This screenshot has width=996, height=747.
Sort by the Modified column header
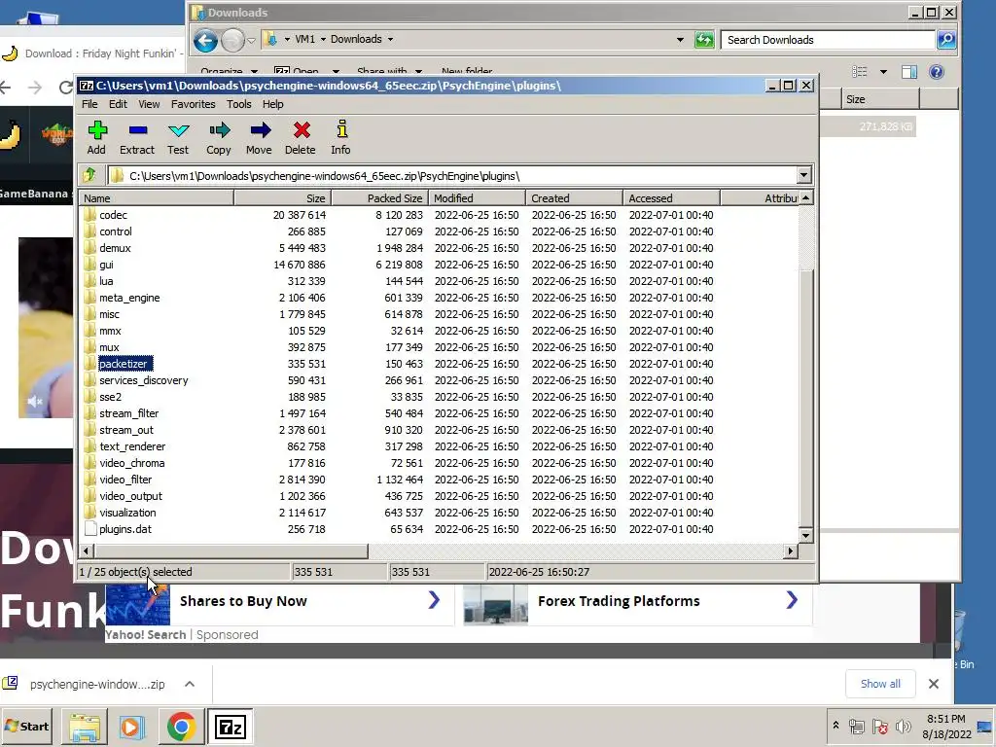tap(477, 198)
